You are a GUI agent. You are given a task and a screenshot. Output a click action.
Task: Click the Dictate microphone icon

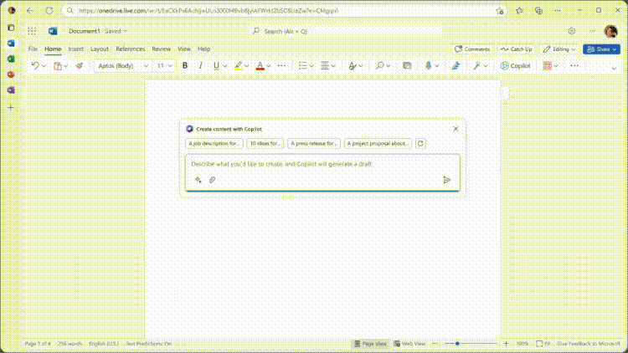[x=429, y=65]
